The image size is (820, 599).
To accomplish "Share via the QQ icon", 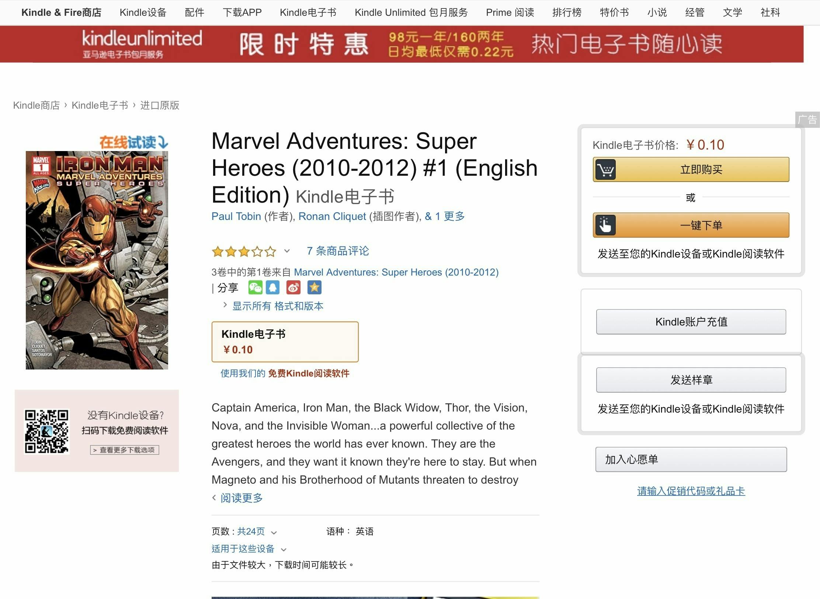I will pos(273,288).
